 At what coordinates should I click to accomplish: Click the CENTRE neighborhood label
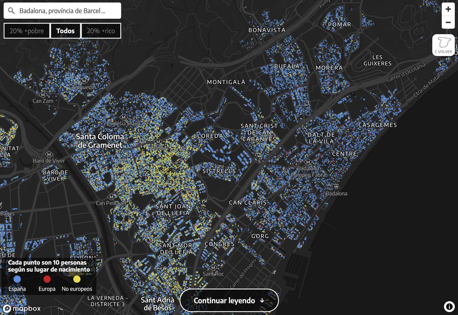tap(345, 154)
